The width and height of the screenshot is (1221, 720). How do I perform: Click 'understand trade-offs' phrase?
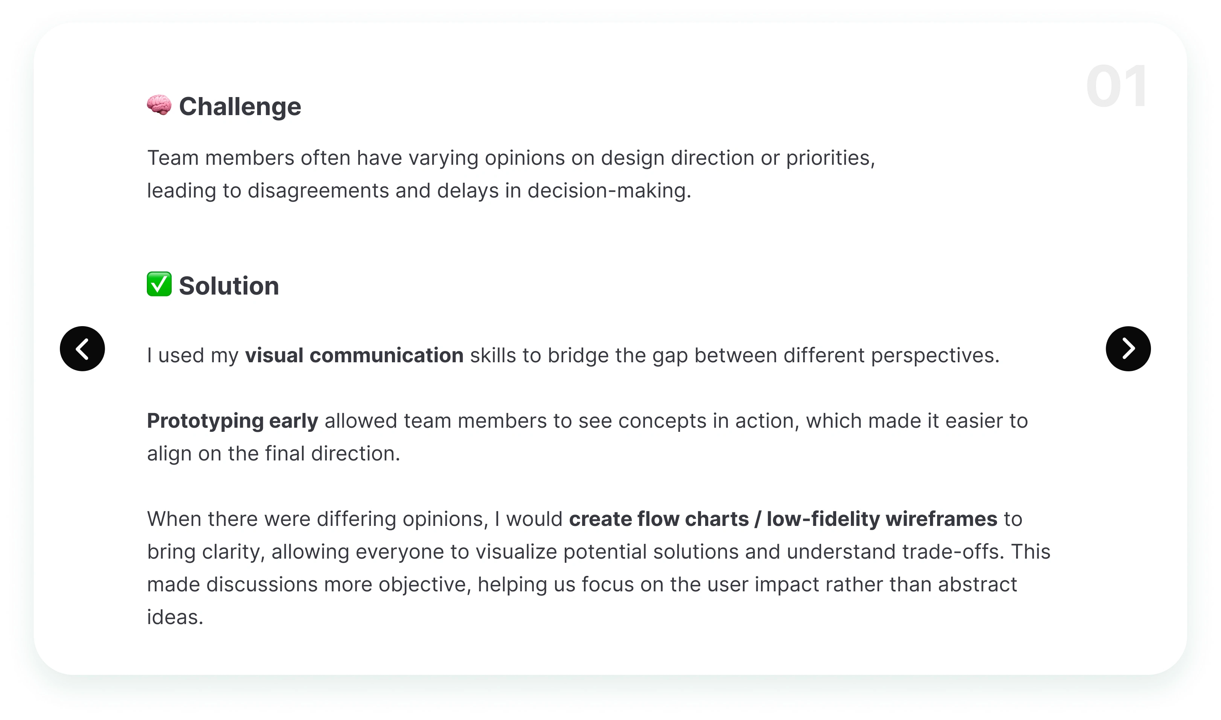[895, 551]
